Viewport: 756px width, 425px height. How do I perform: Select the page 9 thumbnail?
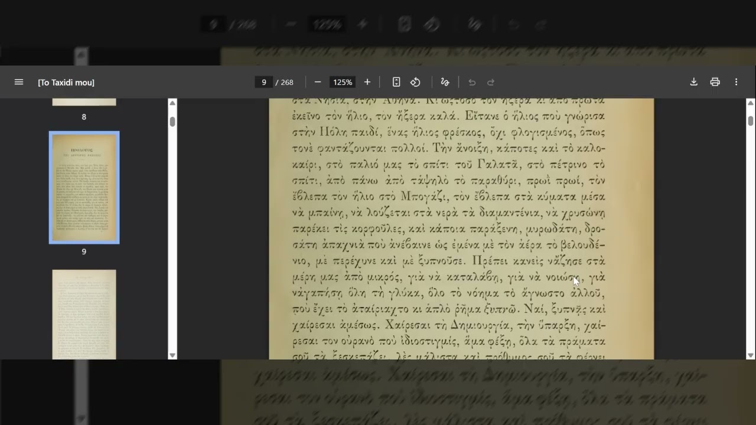coord(84,187)
